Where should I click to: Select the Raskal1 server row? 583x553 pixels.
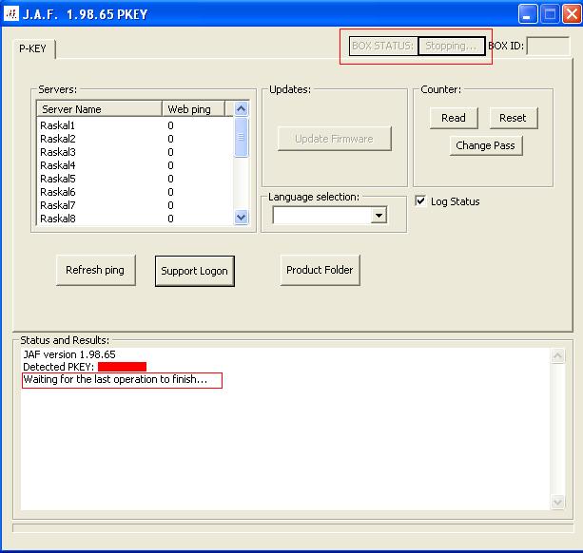tap(135, 125)
